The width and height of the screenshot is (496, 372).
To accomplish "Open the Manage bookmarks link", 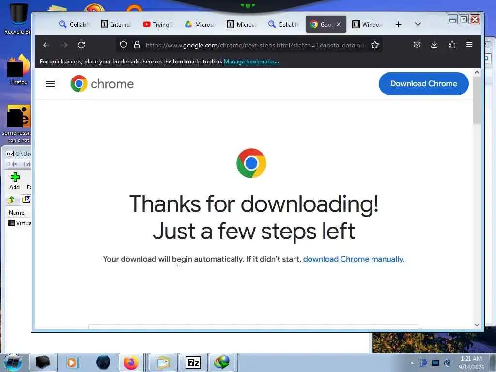I will click(251, 62).
